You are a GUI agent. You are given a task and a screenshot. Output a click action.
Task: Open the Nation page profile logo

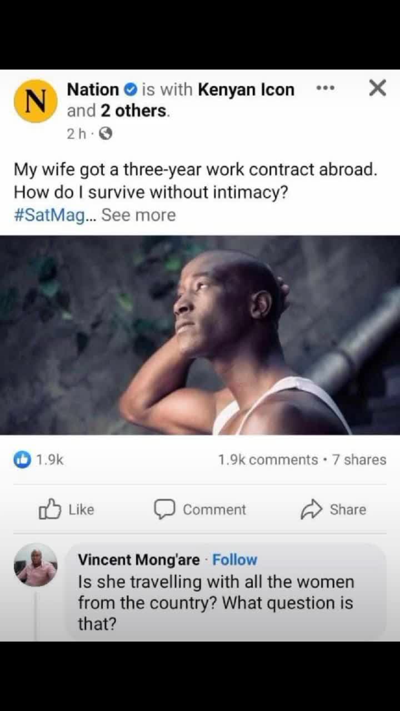(x=36, y=101)
